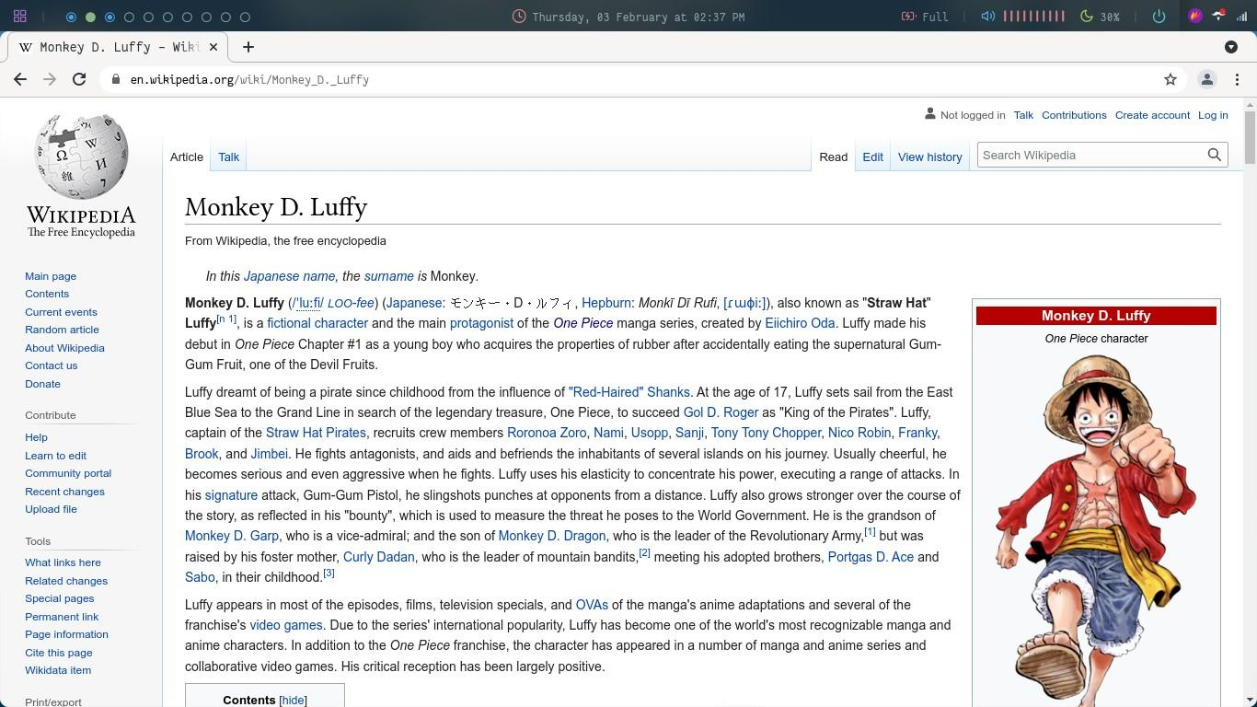Click the clock icon in top bar
Screen dimensions: 1257x707
point(519,17)
